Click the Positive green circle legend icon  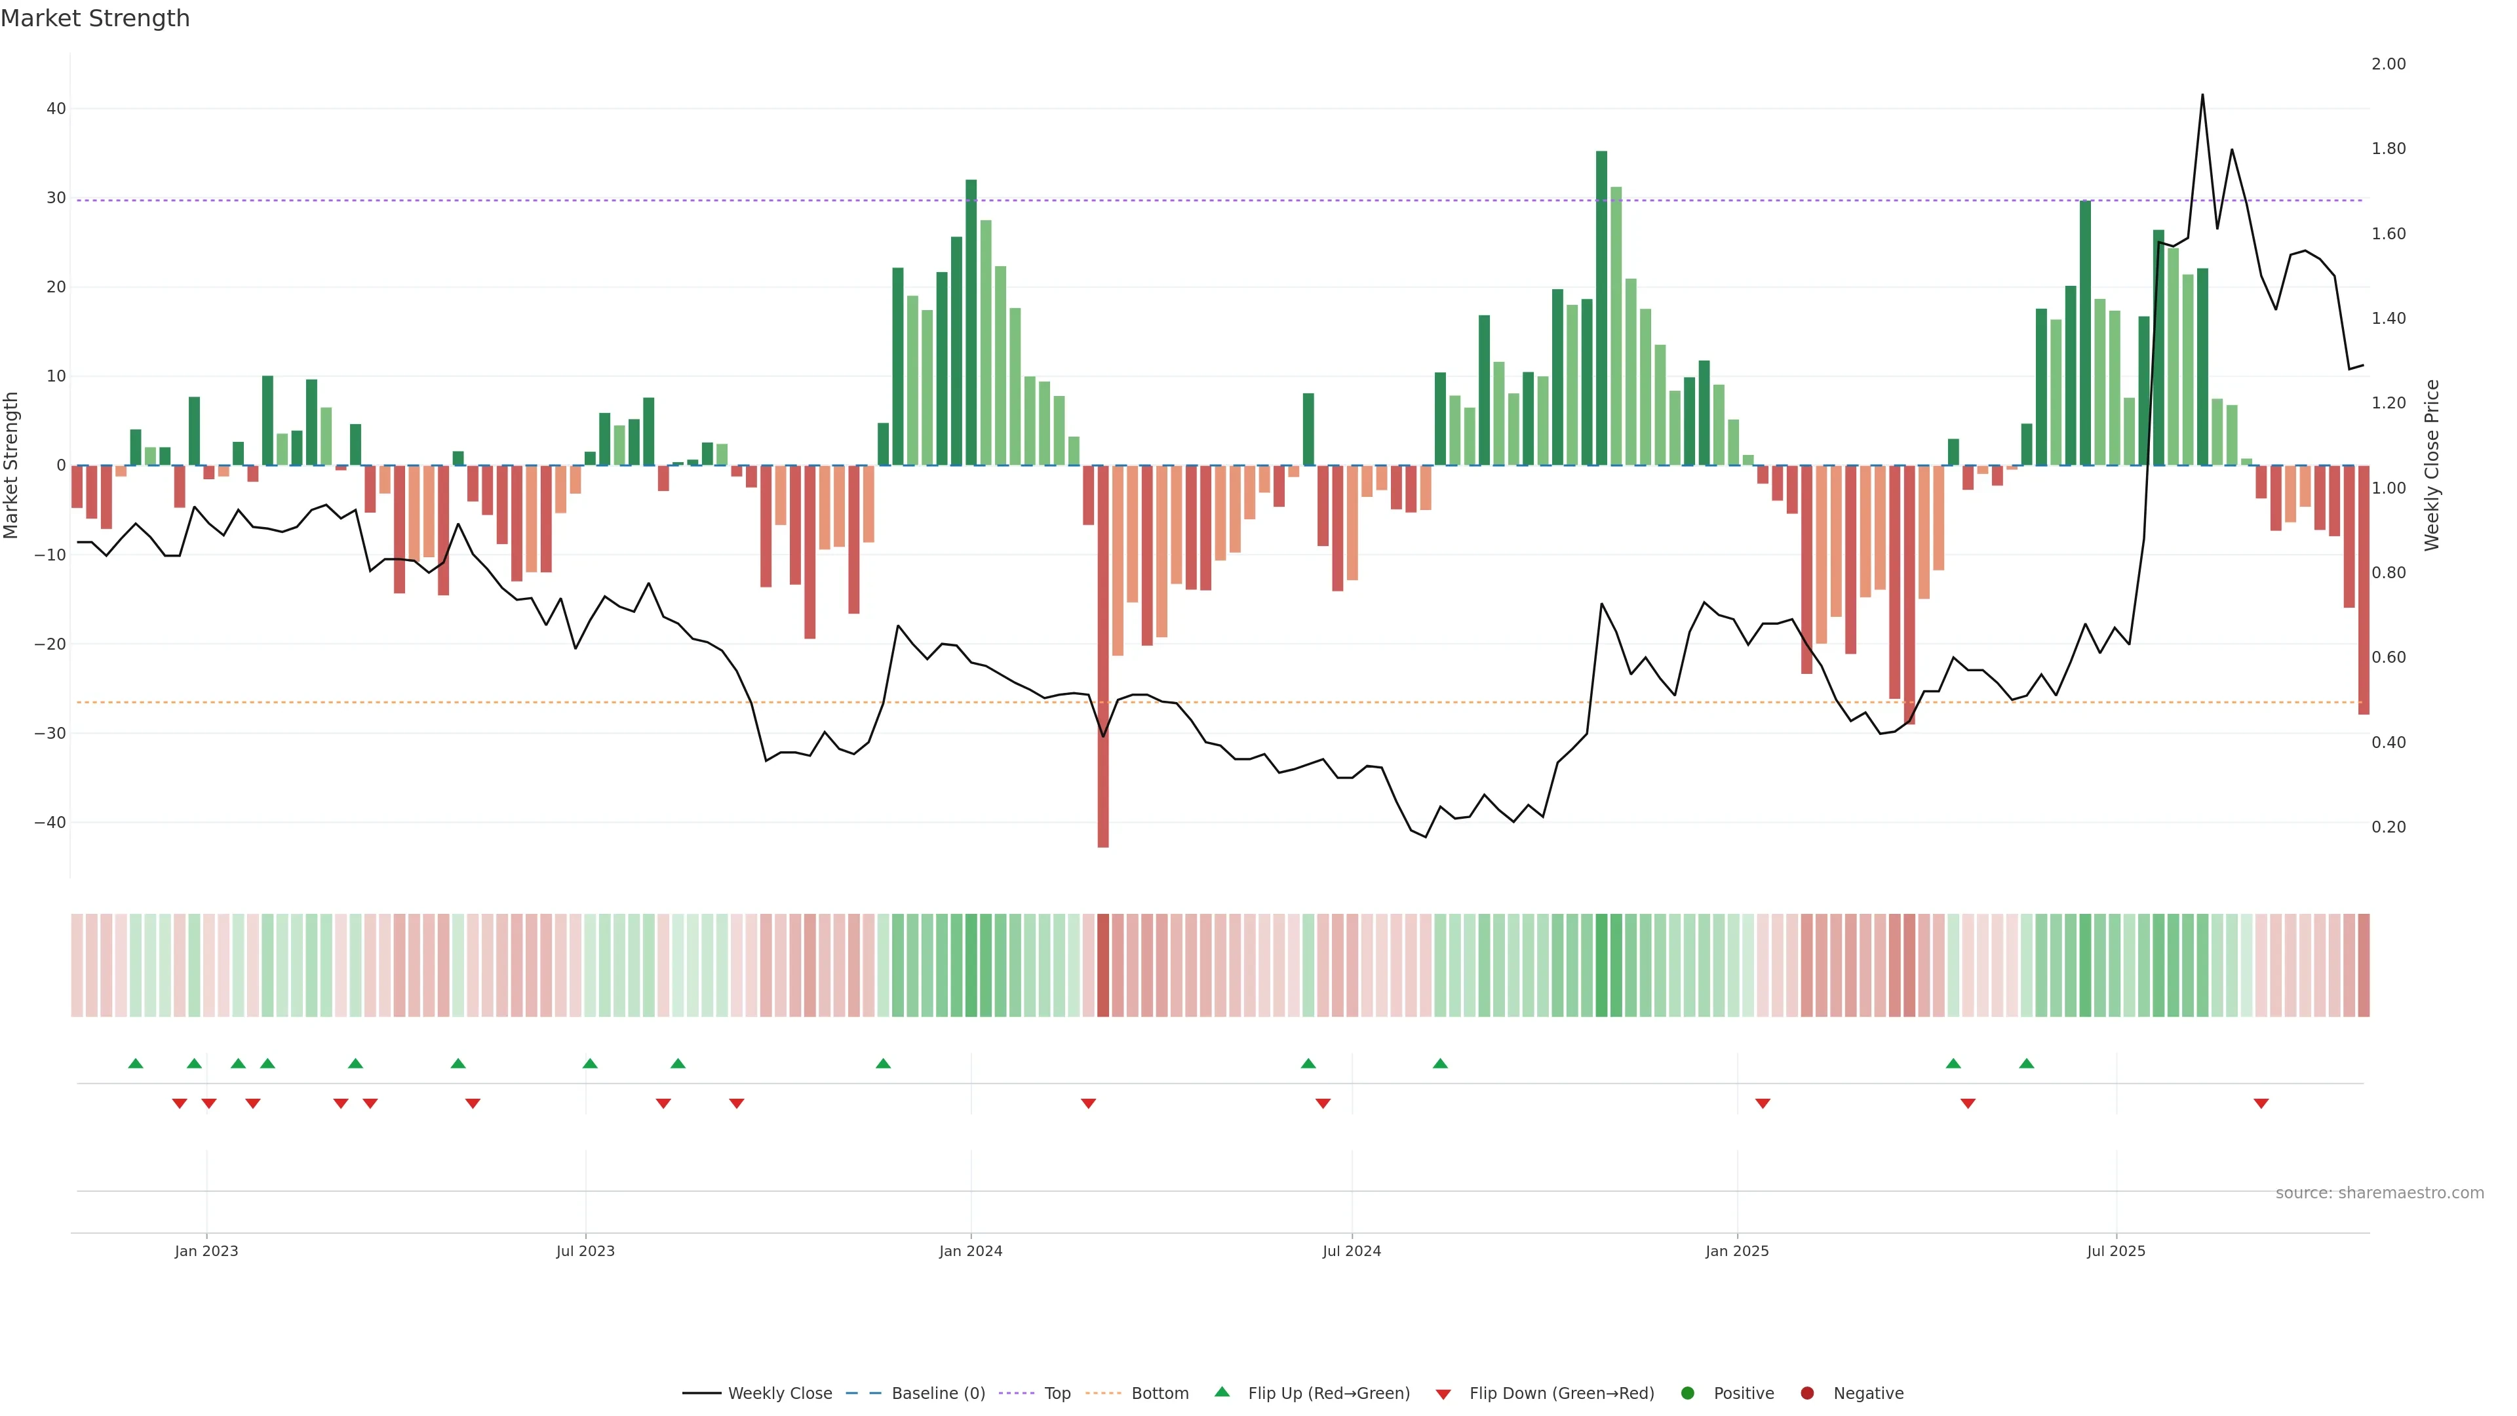[x=1687, y=1394]
